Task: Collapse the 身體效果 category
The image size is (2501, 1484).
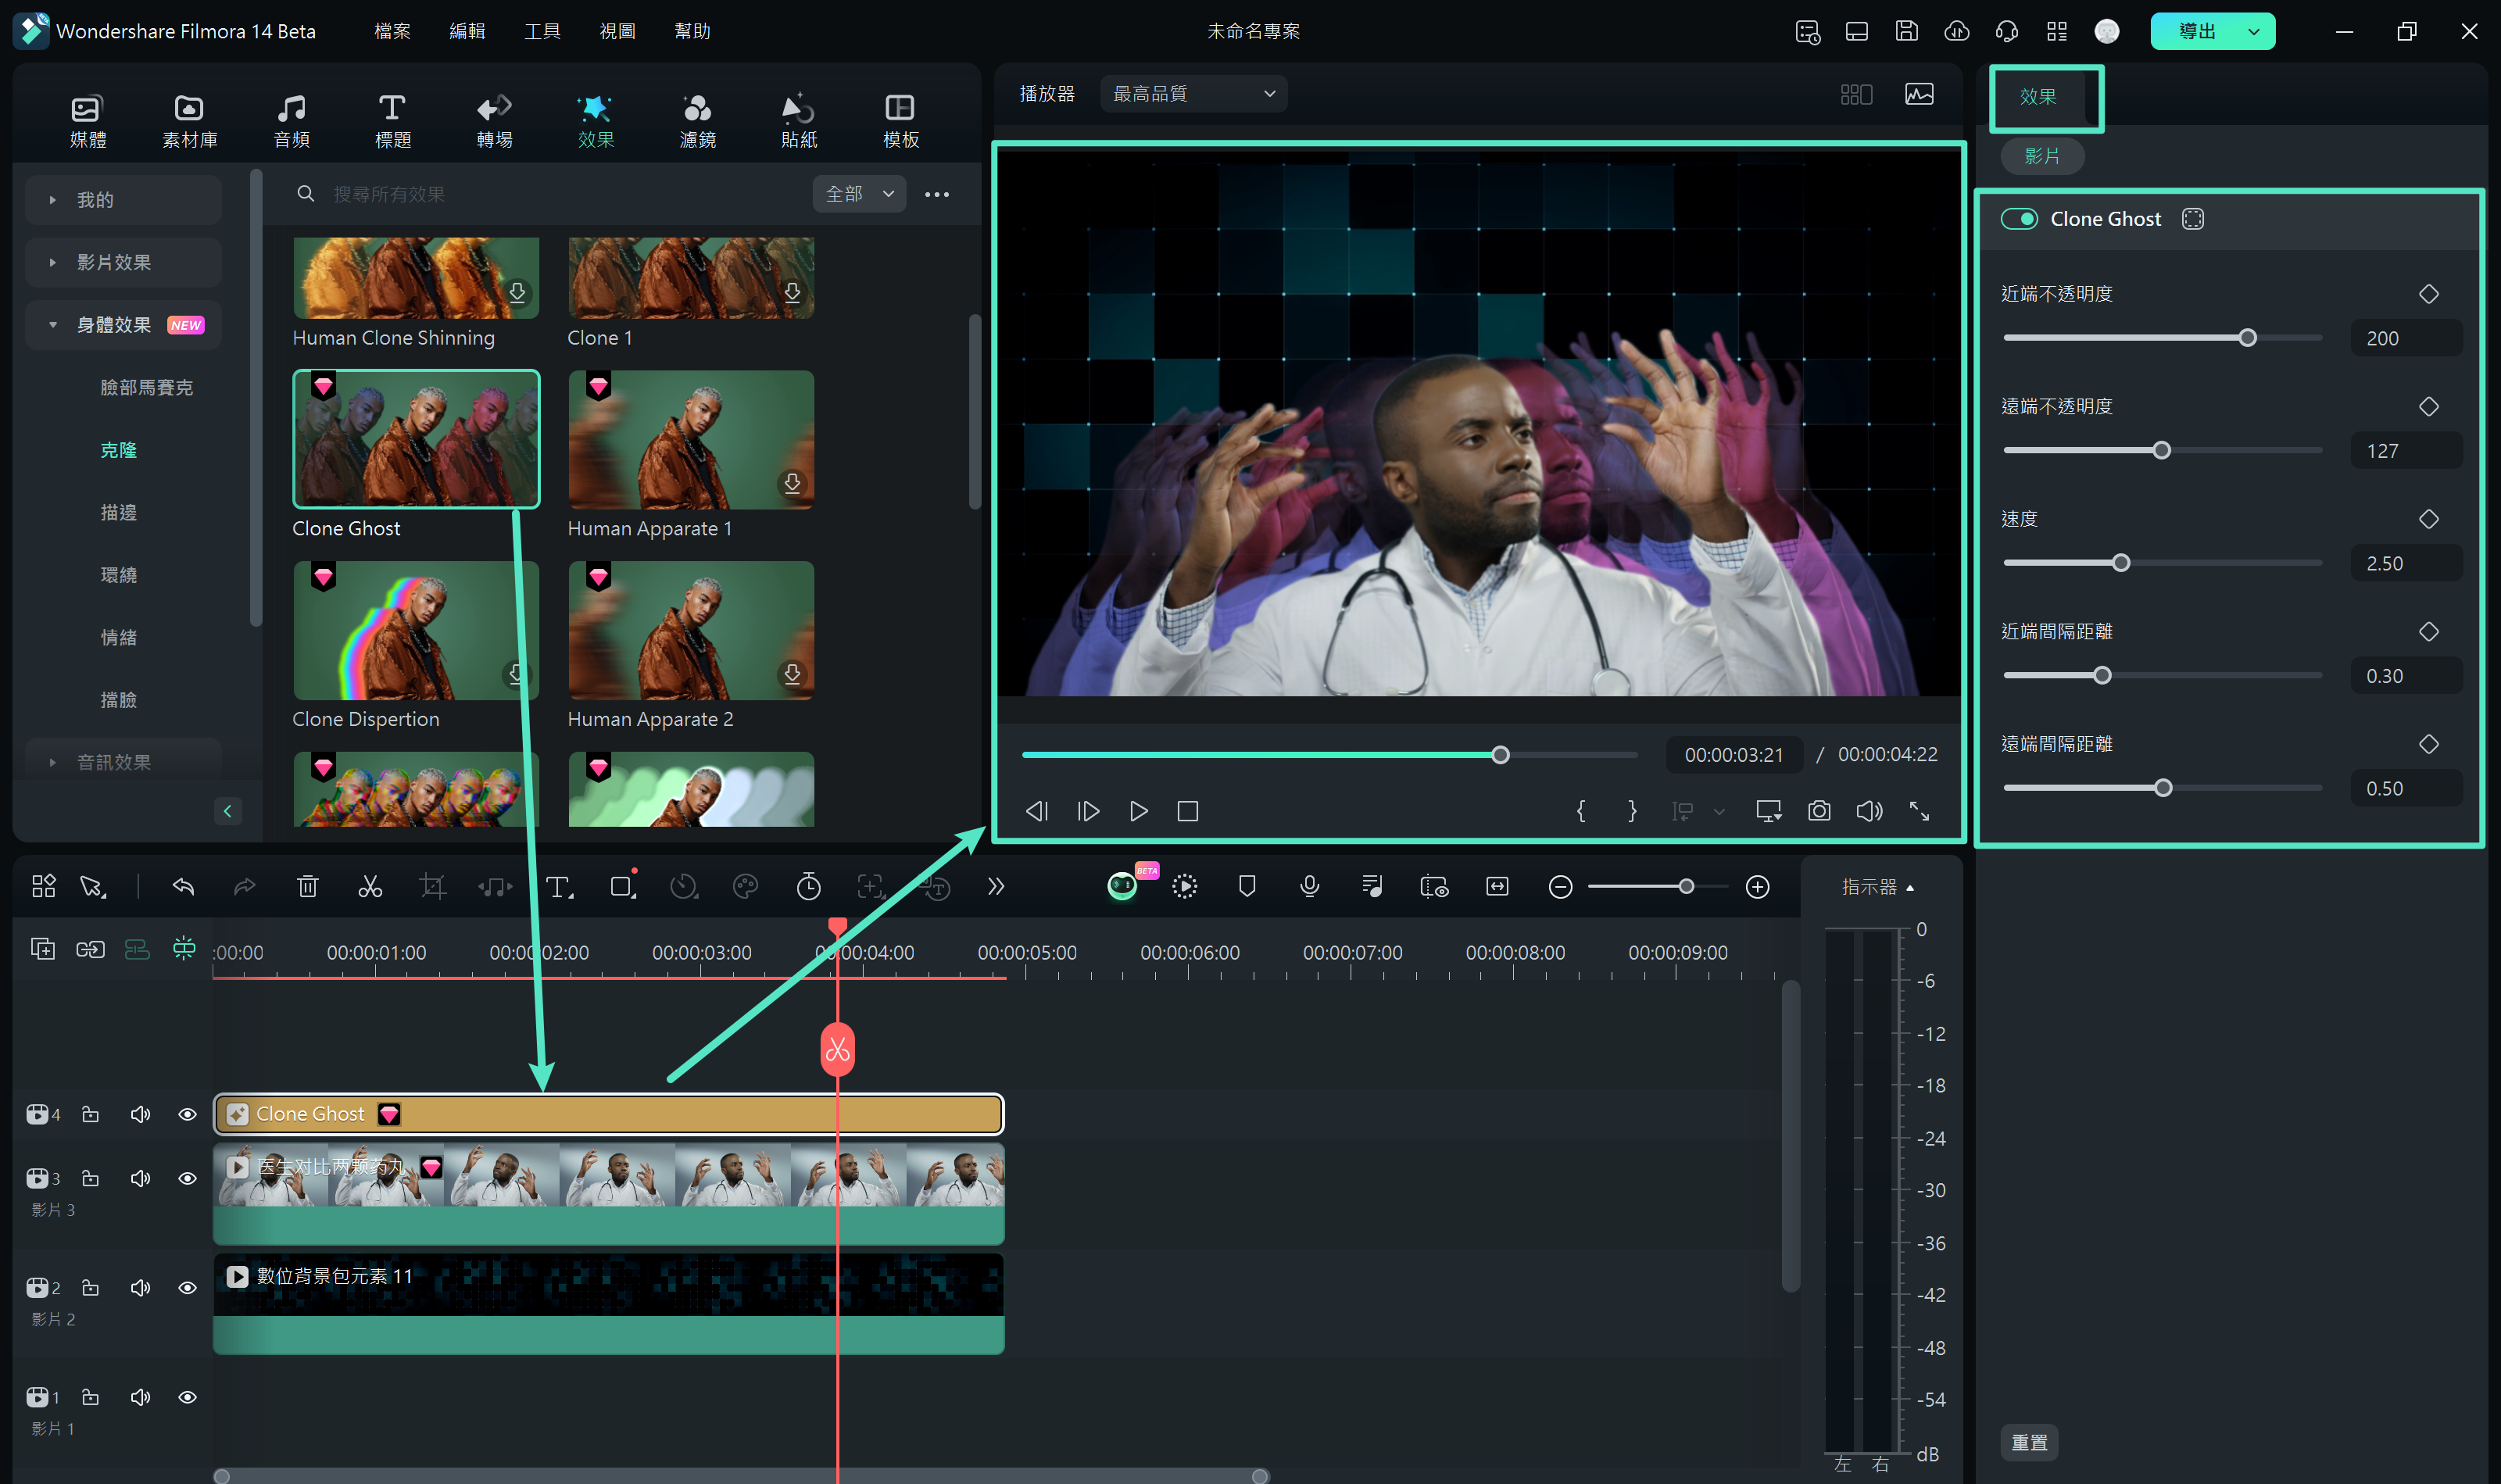Action: [x=123, y=325]
